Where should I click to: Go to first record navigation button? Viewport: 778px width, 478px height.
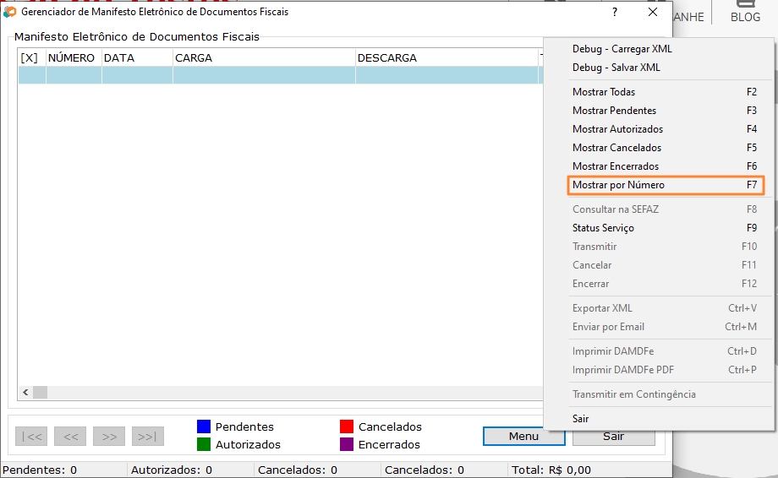(31, 437)
